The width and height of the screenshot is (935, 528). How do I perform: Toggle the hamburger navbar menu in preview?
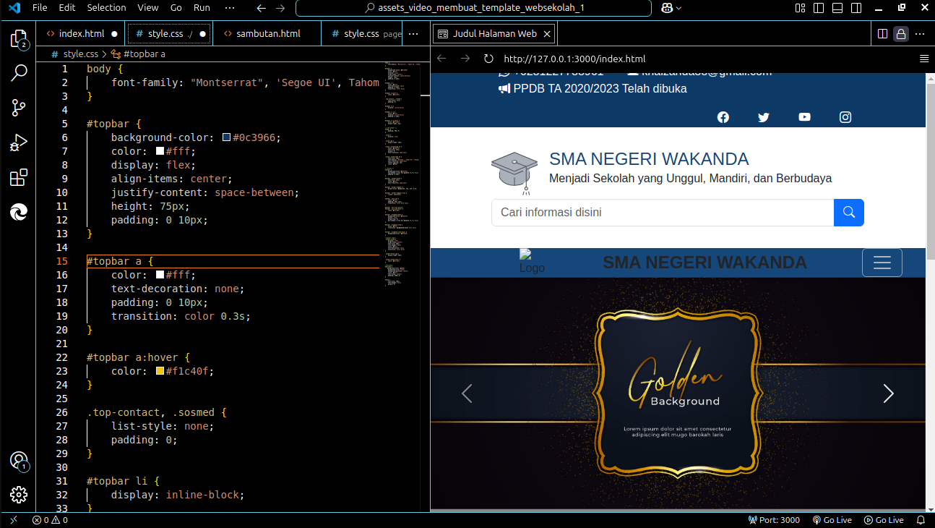click(882, 263)
